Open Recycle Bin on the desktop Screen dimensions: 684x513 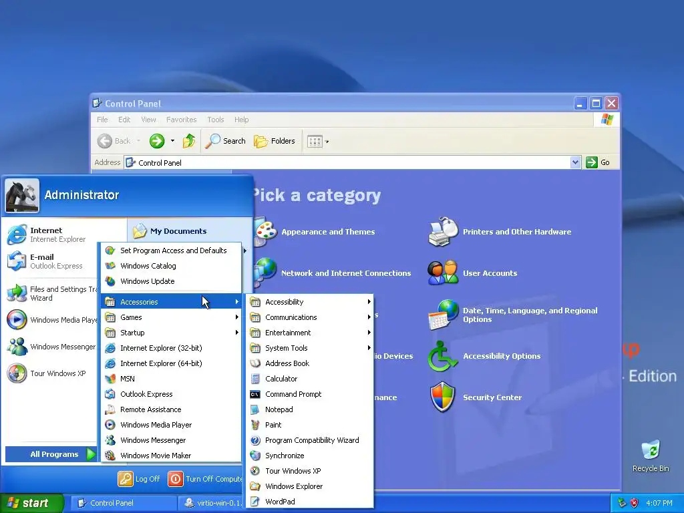pos(651,456)
